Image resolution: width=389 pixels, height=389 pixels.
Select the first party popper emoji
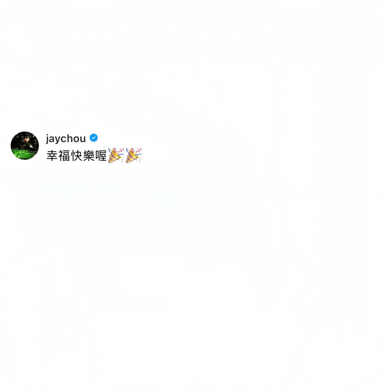pos(116,155)
